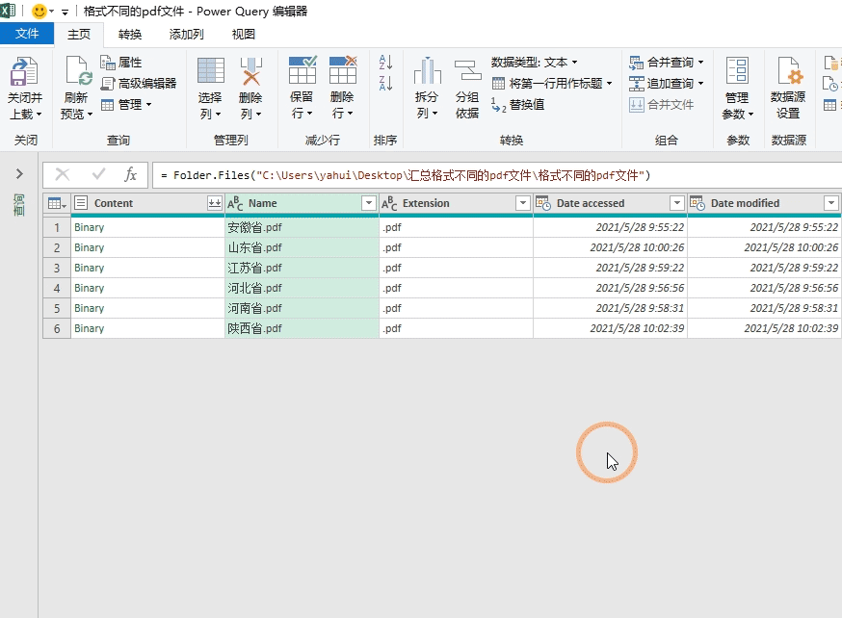
Task: Click the Content column list type icon
Action: tap(81, 203)
